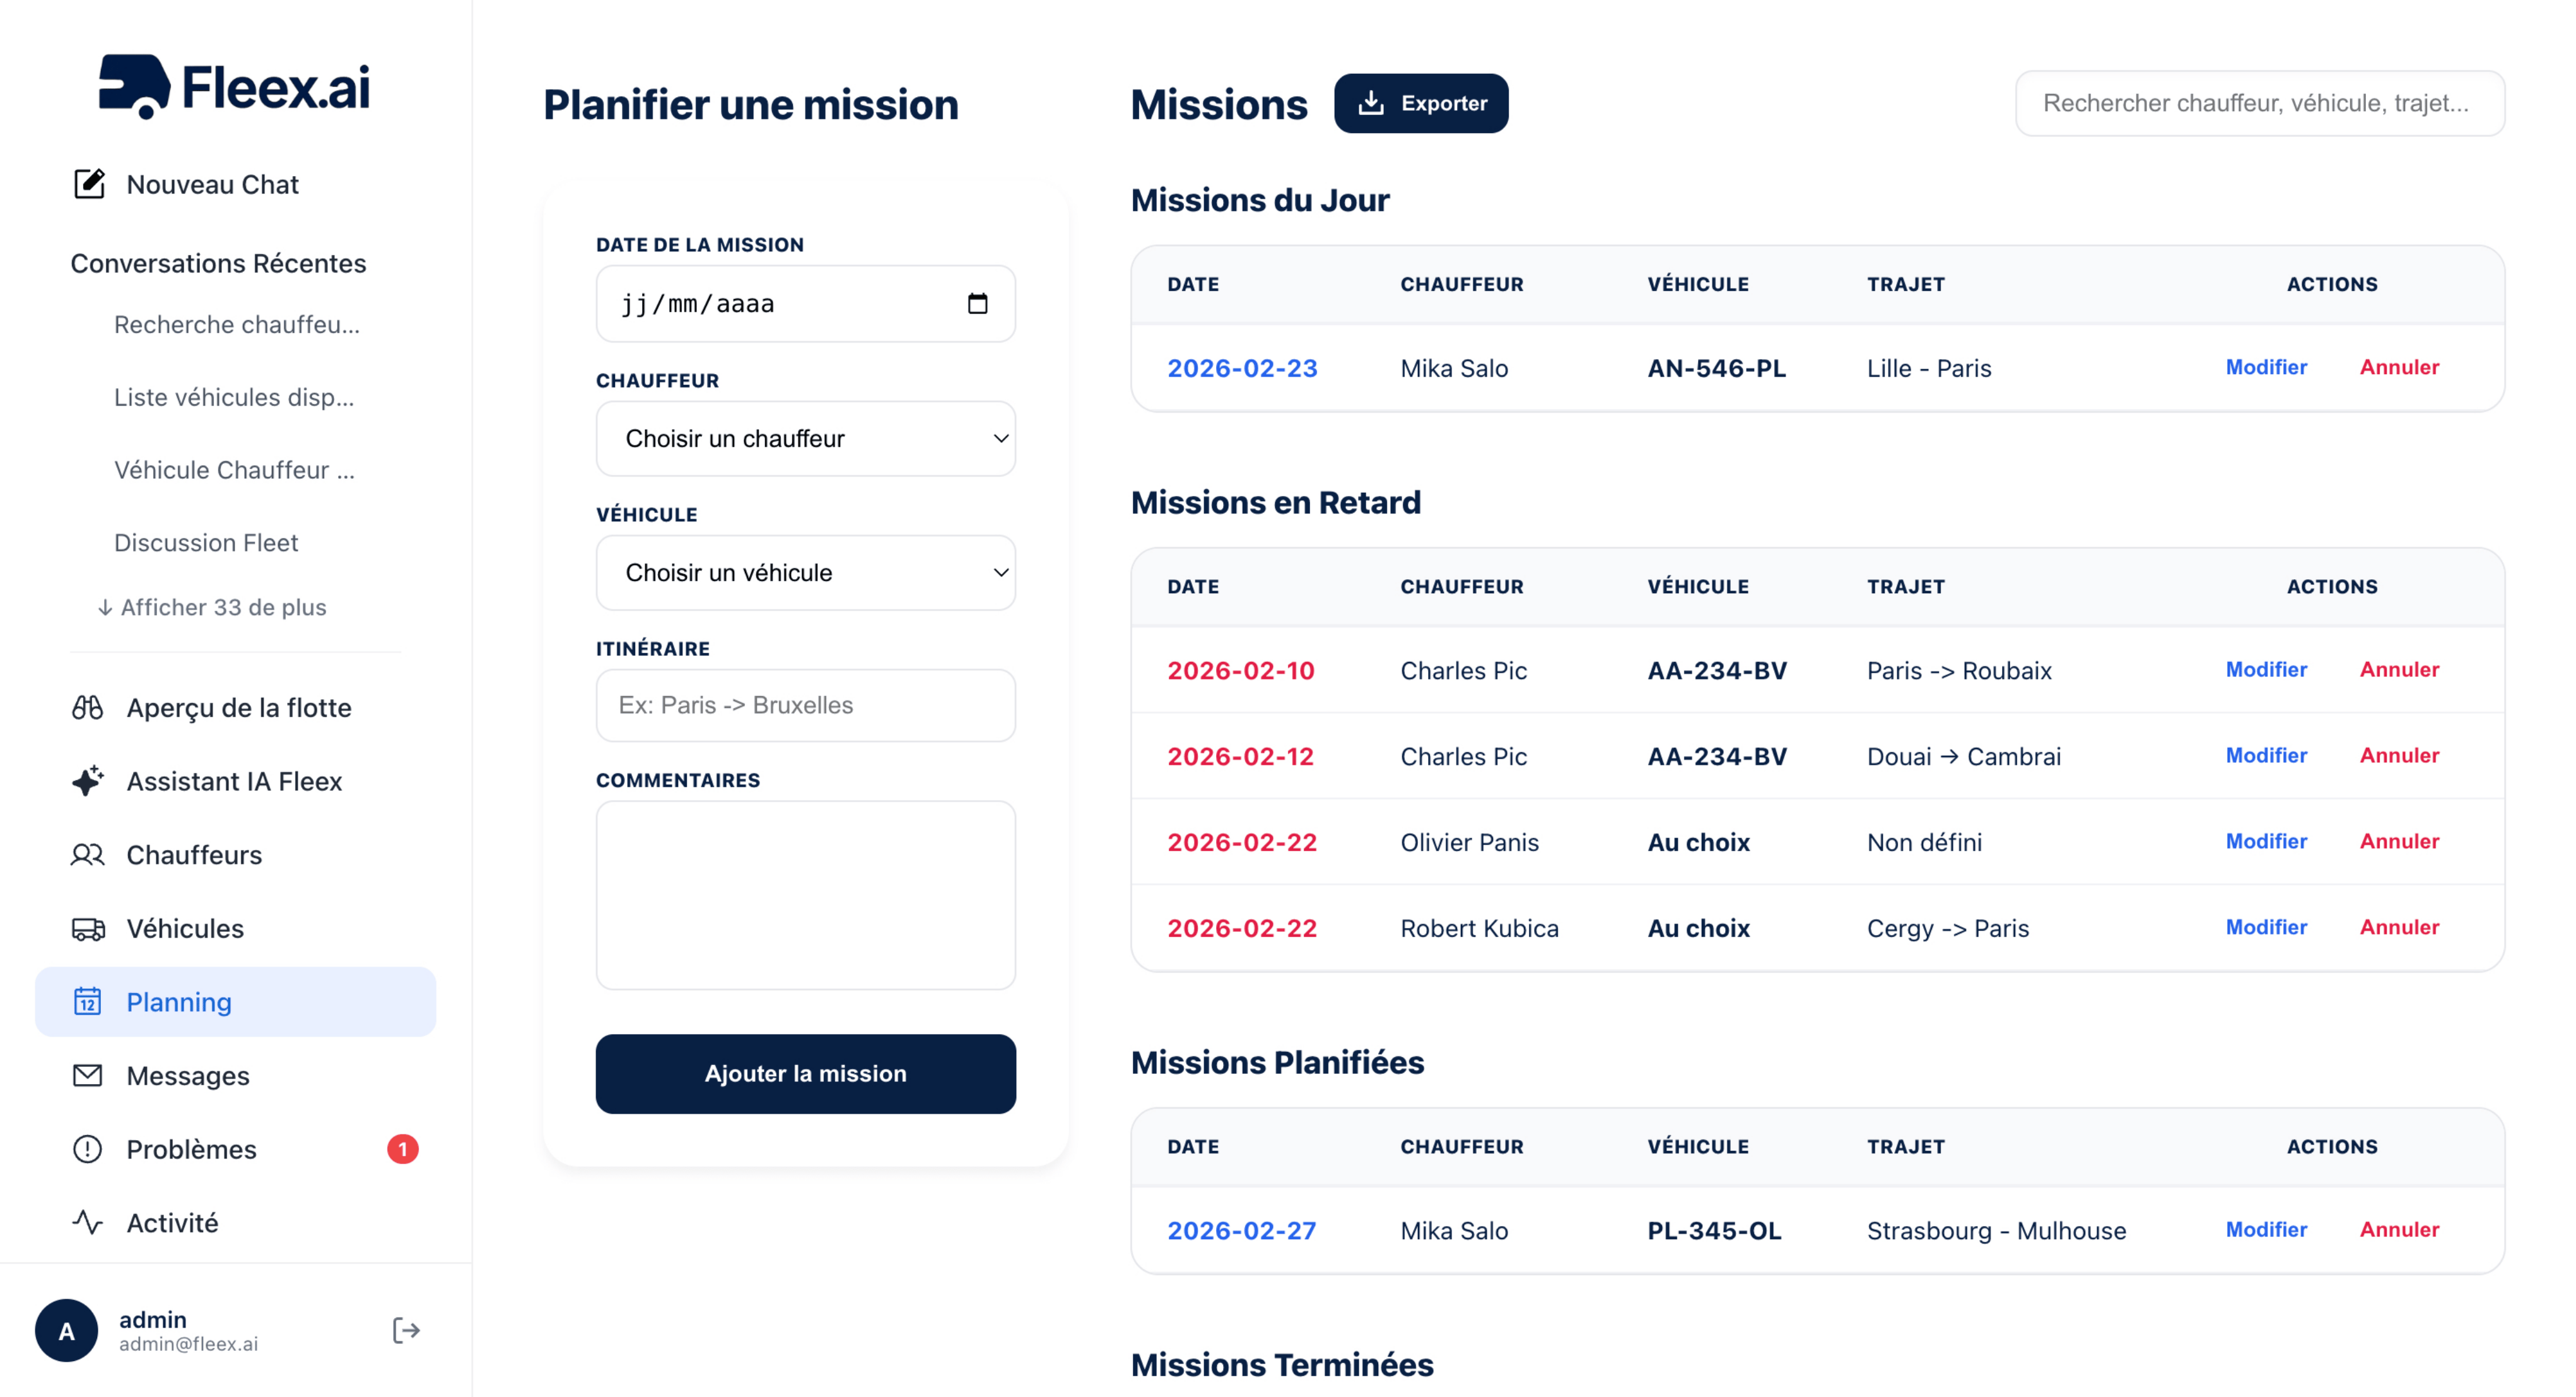Open the Discussion Fleet conversation

pyautogui.click(x=206, y=541)
